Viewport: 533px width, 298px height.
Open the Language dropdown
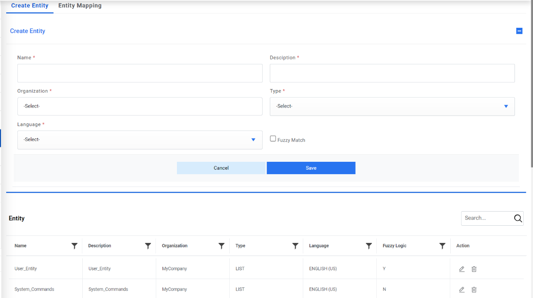coord(140,140)
